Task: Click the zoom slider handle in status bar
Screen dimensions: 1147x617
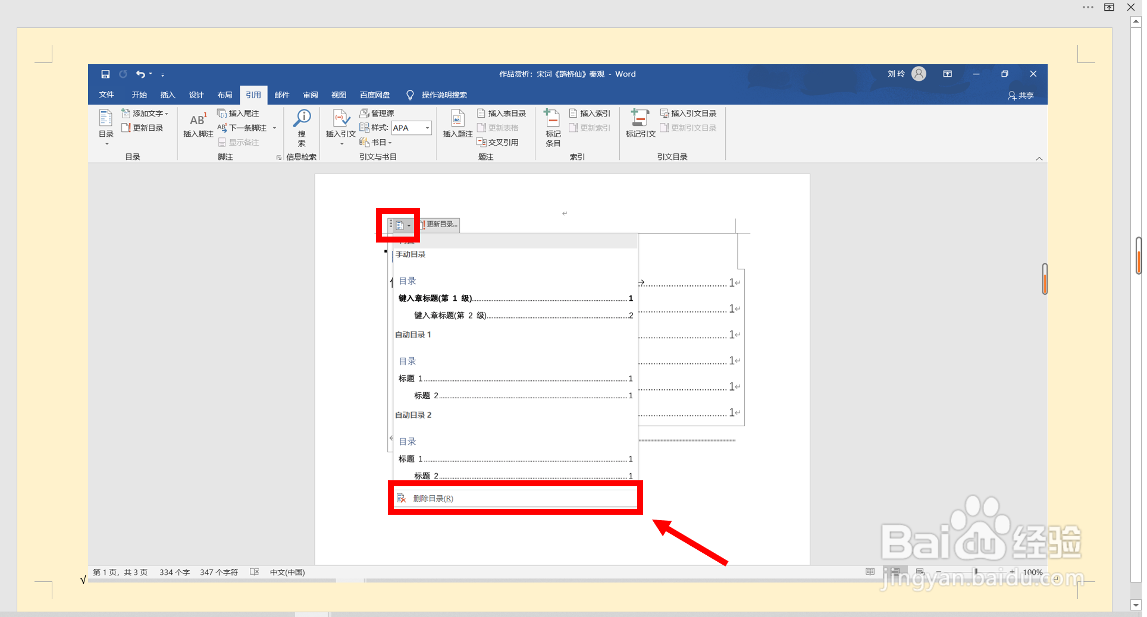Action: point(976,572)
